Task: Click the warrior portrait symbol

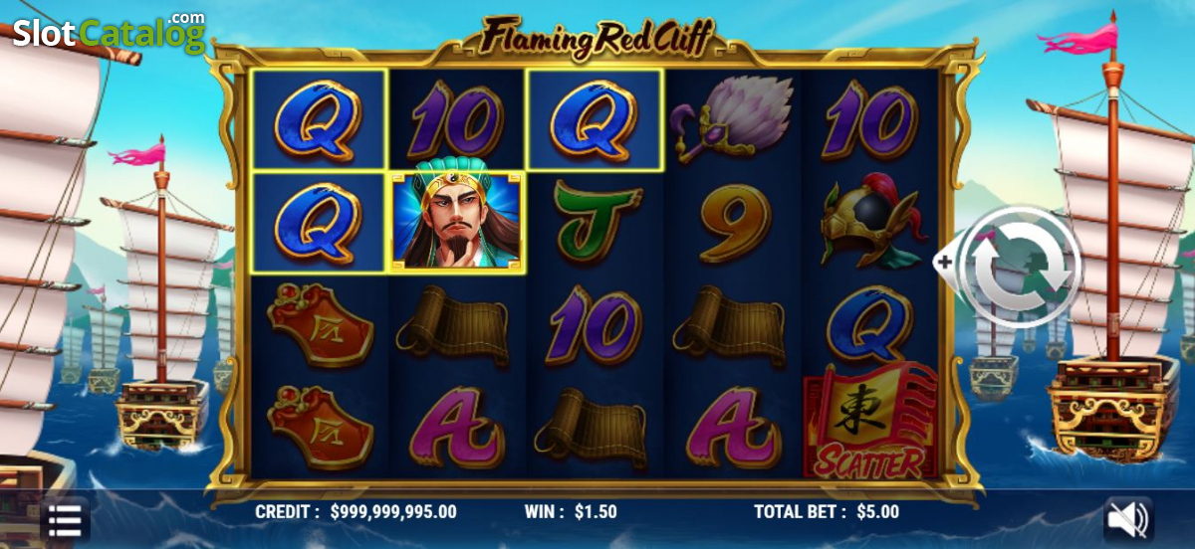Action: 457,221
